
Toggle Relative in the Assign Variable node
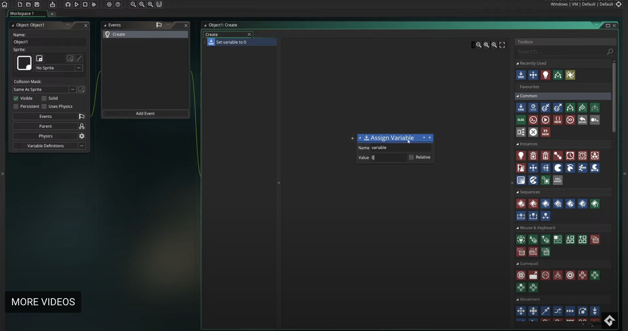pyautogui.click(x=411, y=157)
